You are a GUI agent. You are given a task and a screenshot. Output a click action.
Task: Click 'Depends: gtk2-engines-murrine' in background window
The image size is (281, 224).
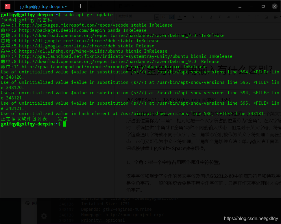116,209
